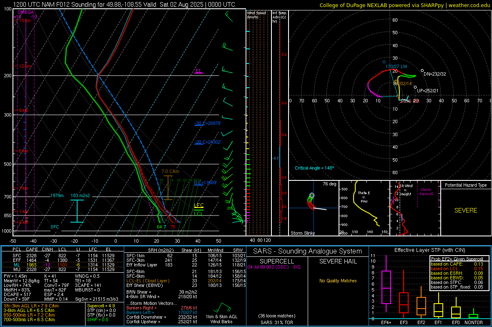Click the Storm Slinky circles plot
The image size is (492, 327).
[311, 201]
